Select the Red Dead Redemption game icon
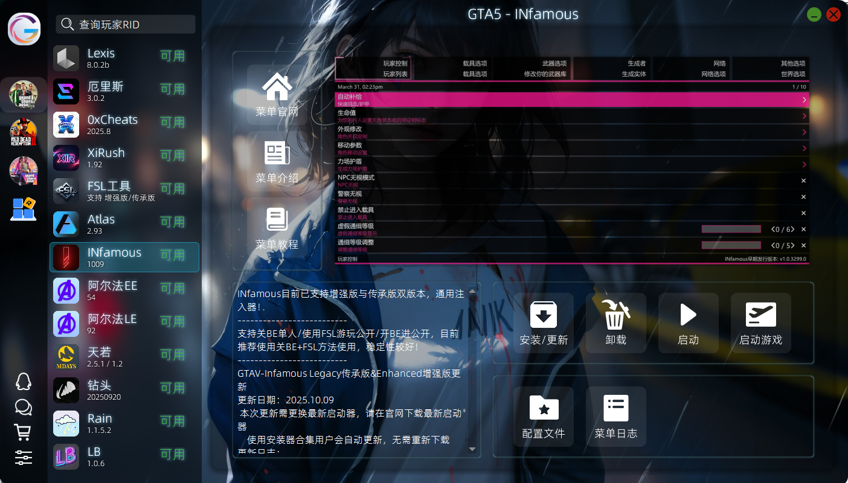848x483 pixels. click(24, 133)
